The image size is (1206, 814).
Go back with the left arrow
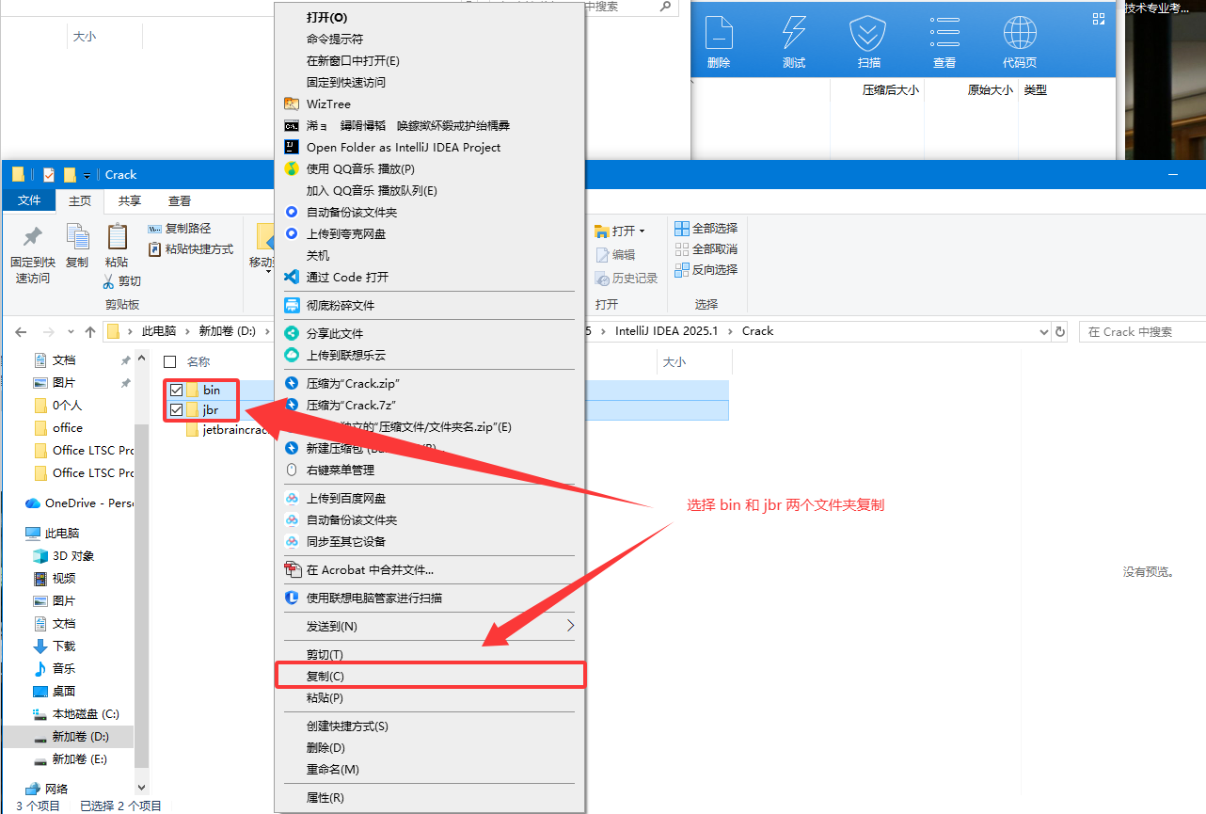pyautogui.click(x=21, y=331)
